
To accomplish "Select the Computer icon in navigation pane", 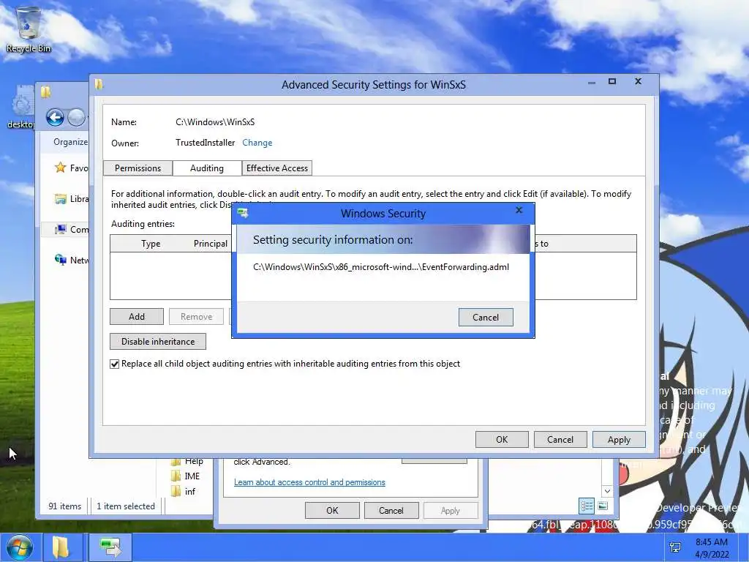I will [x=60, y=229].
